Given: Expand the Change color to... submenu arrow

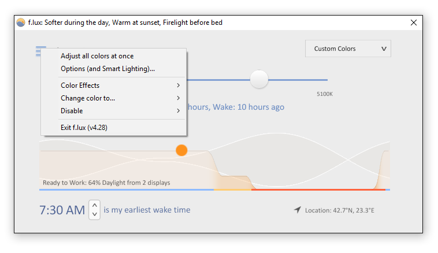Looking at the screenshot, I should (x=178, y=98).
